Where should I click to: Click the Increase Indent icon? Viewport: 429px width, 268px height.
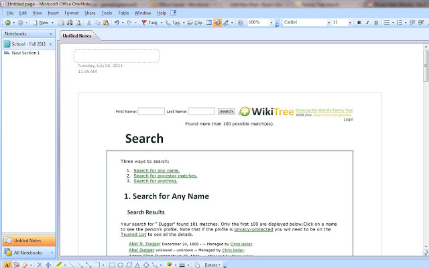point(421,23)
